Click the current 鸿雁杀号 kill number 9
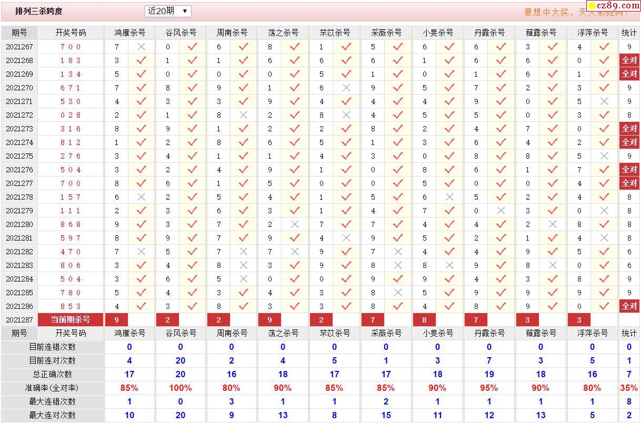The width and height of the screenshot is (641, 425). (x=117, y=320)
